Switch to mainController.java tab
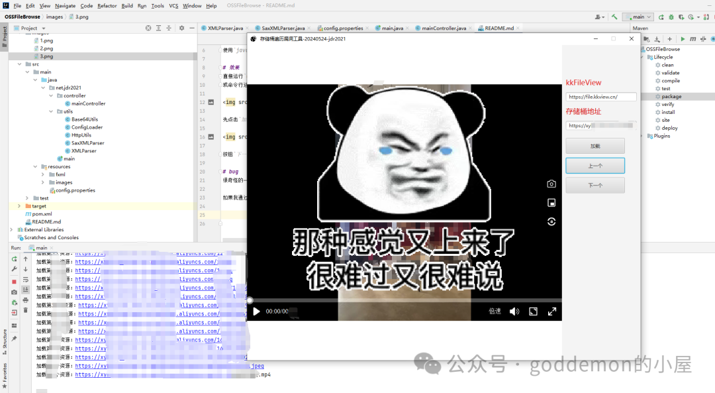Screen dimensions: 715x393 point(444,28)
